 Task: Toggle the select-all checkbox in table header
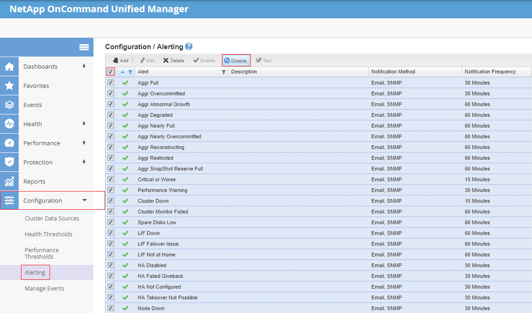[110, 71]
